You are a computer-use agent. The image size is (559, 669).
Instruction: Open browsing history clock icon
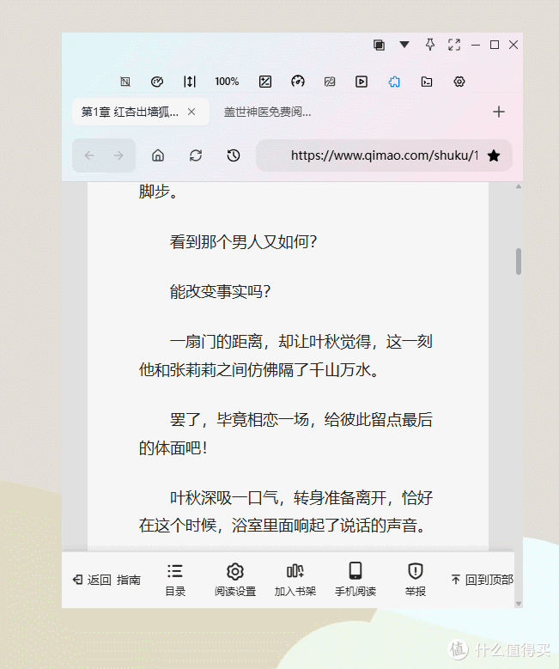tap(234, 155)
